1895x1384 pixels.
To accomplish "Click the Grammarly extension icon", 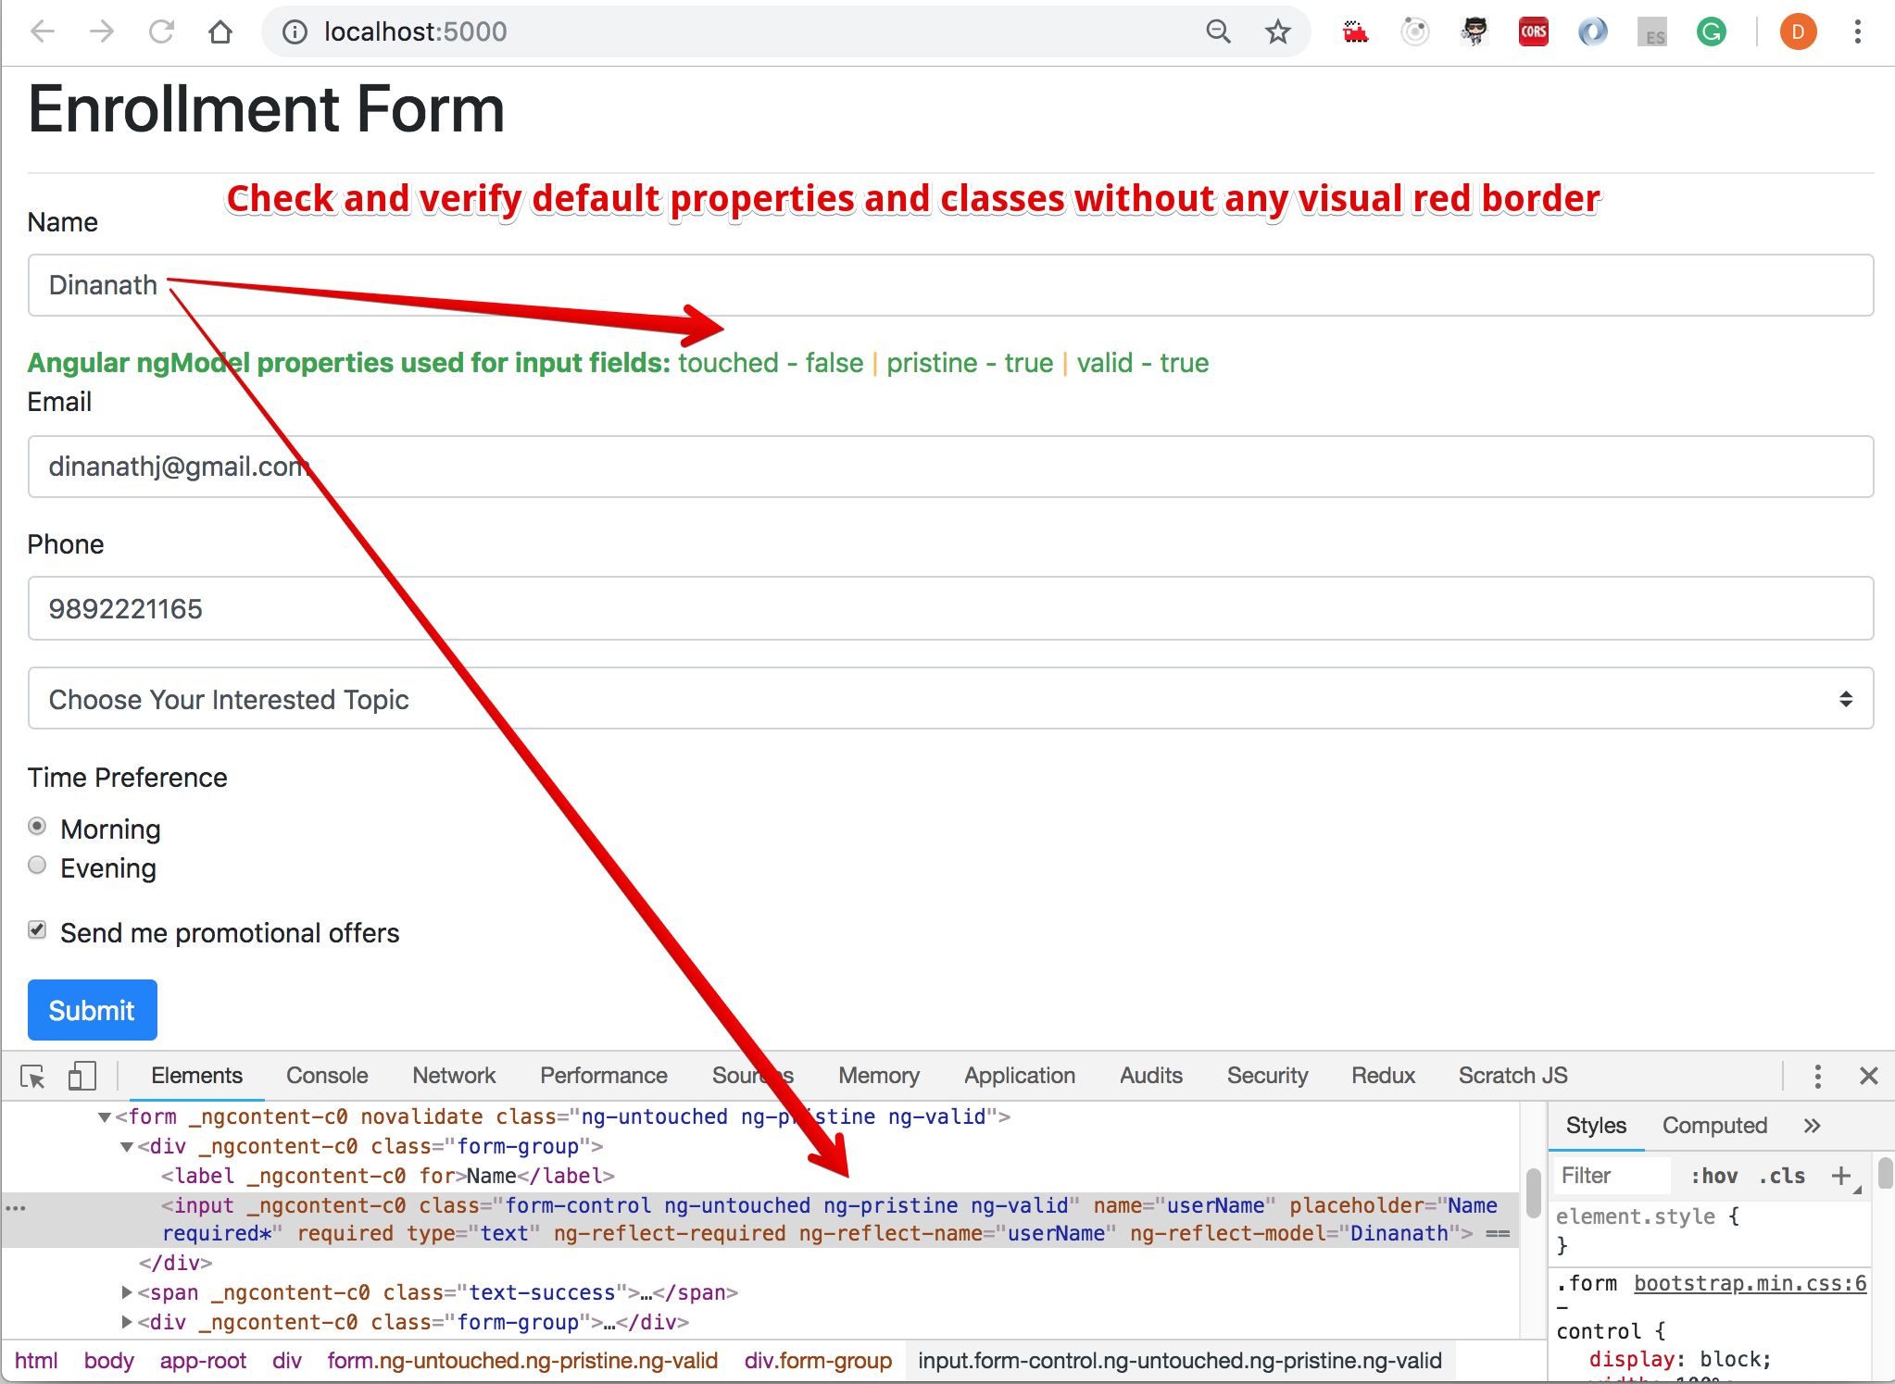I will (1711, 32).
